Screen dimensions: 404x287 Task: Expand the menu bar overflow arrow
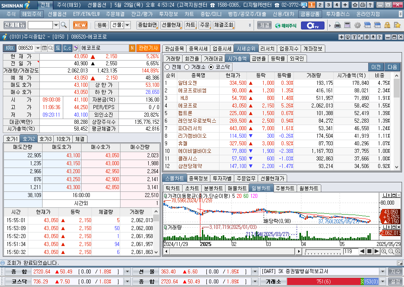400,14
